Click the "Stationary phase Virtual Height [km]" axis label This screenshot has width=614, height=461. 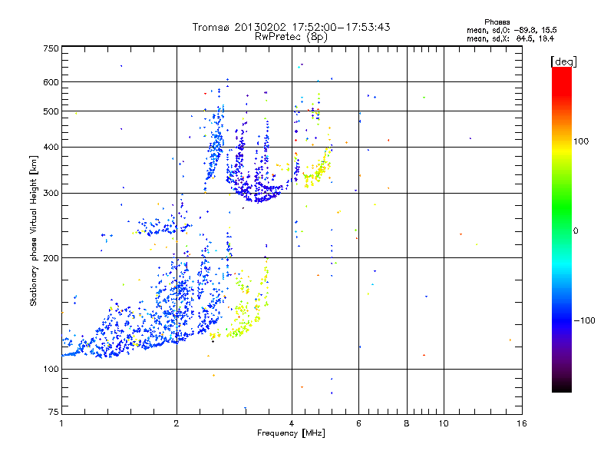coord(34,230)
